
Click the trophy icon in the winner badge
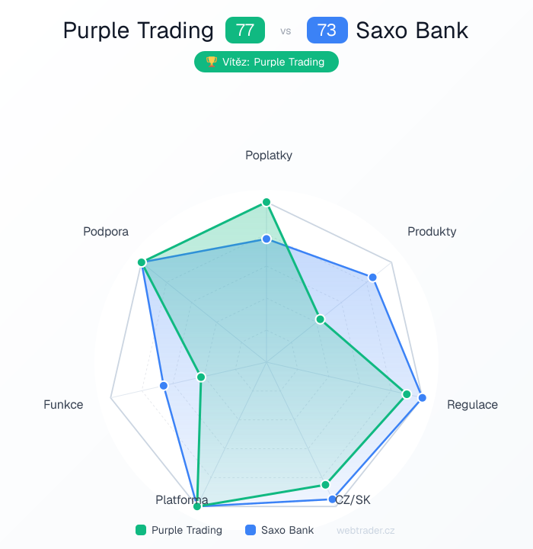[x=212, y=62]
